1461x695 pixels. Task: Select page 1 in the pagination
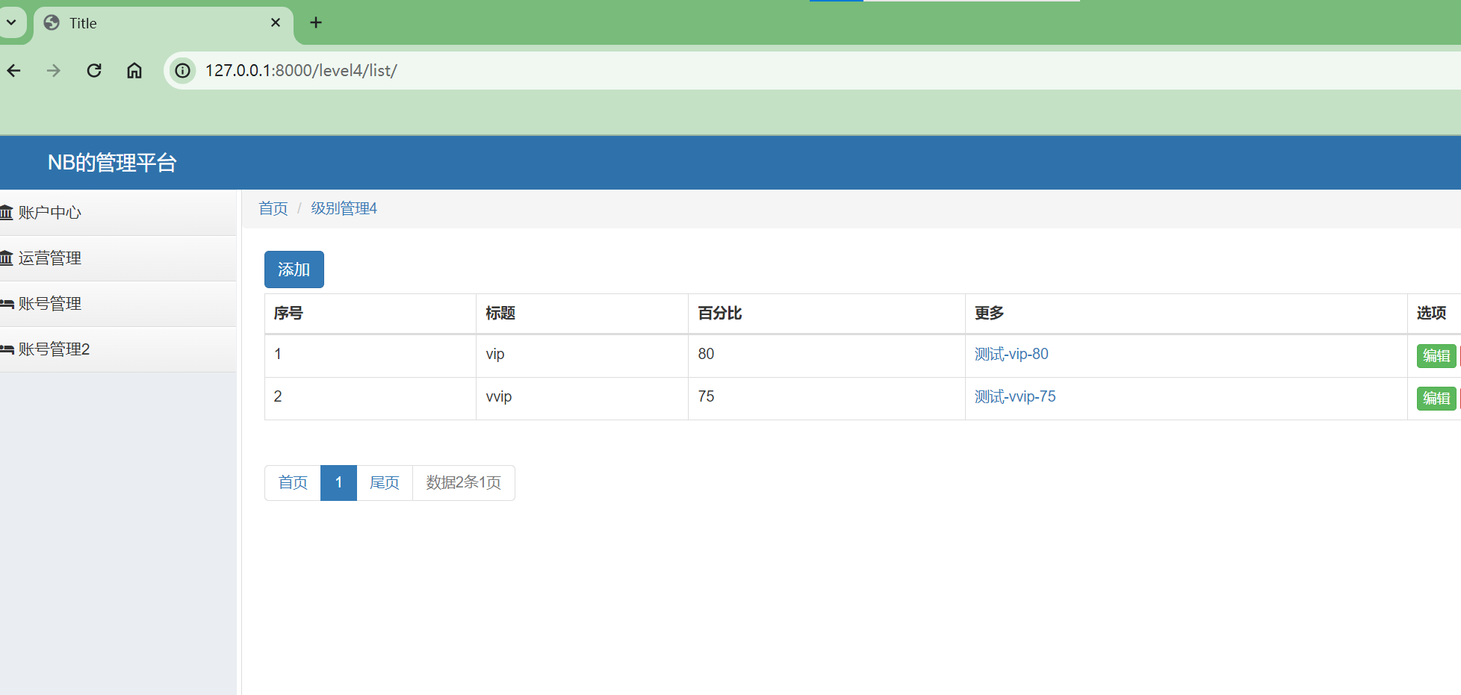[x=338, y=483]
